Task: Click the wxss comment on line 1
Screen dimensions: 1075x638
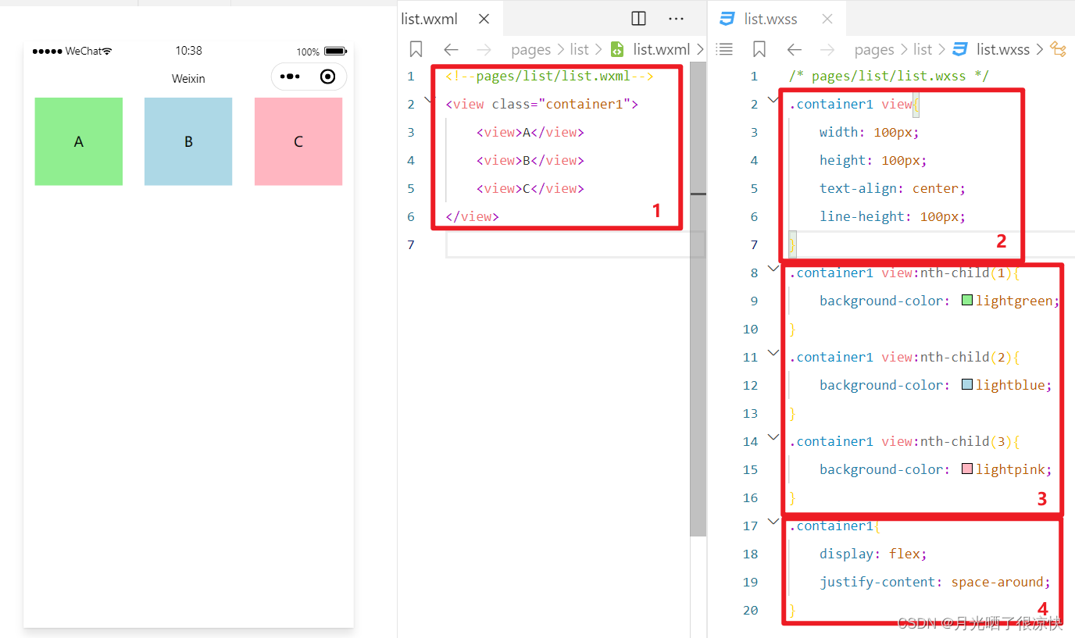Action: pos(889,76)
